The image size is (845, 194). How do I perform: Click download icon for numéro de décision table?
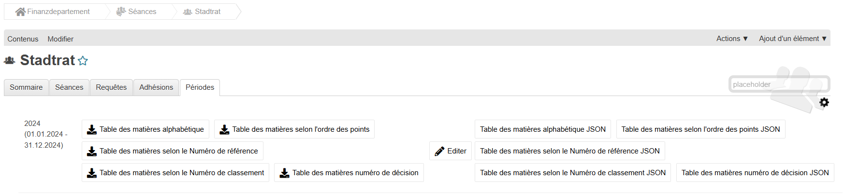tap(284, 173)
